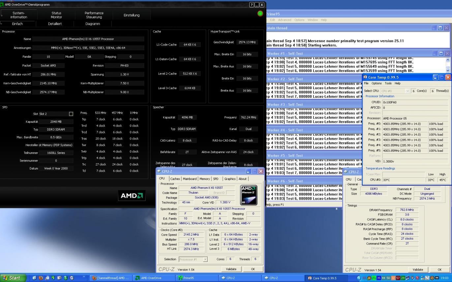Switch to the Status Monitor tab
The width and height of the screenshot is (452, 282).
pyautogui.click(x=56, y=15)
